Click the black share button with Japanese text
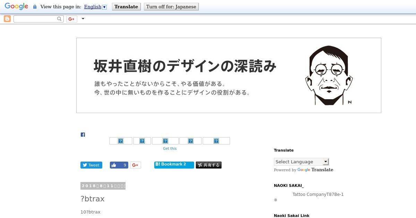 pyautogui.click(x=209, y=165)
